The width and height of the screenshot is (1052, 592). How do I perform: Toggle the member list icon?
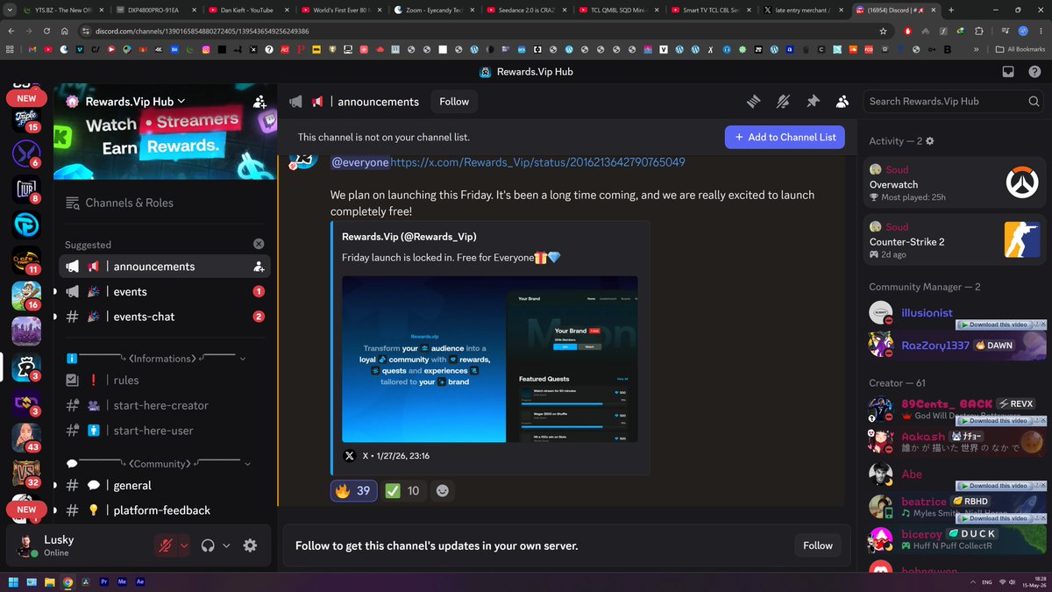coord(842,102)
